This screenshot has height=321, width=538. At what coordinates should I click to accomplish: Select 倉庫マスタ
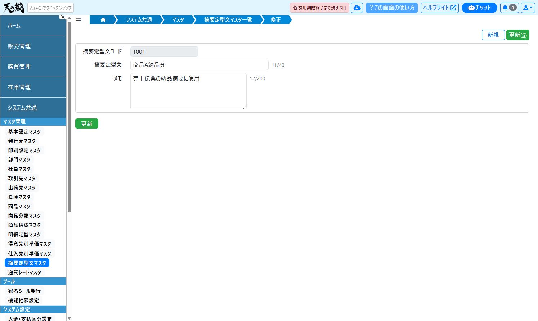19,197
